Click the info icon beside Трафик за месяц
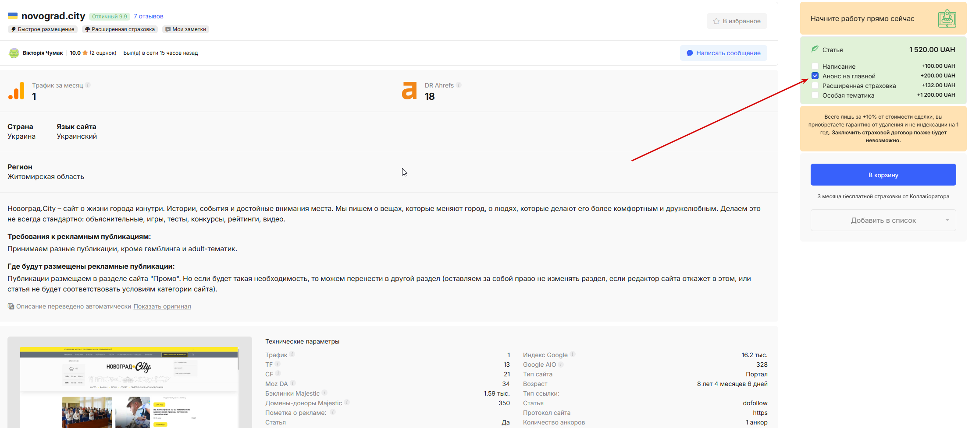Image resolution: width=972 pixels, height=428 pixels. (x=88, y=85)
